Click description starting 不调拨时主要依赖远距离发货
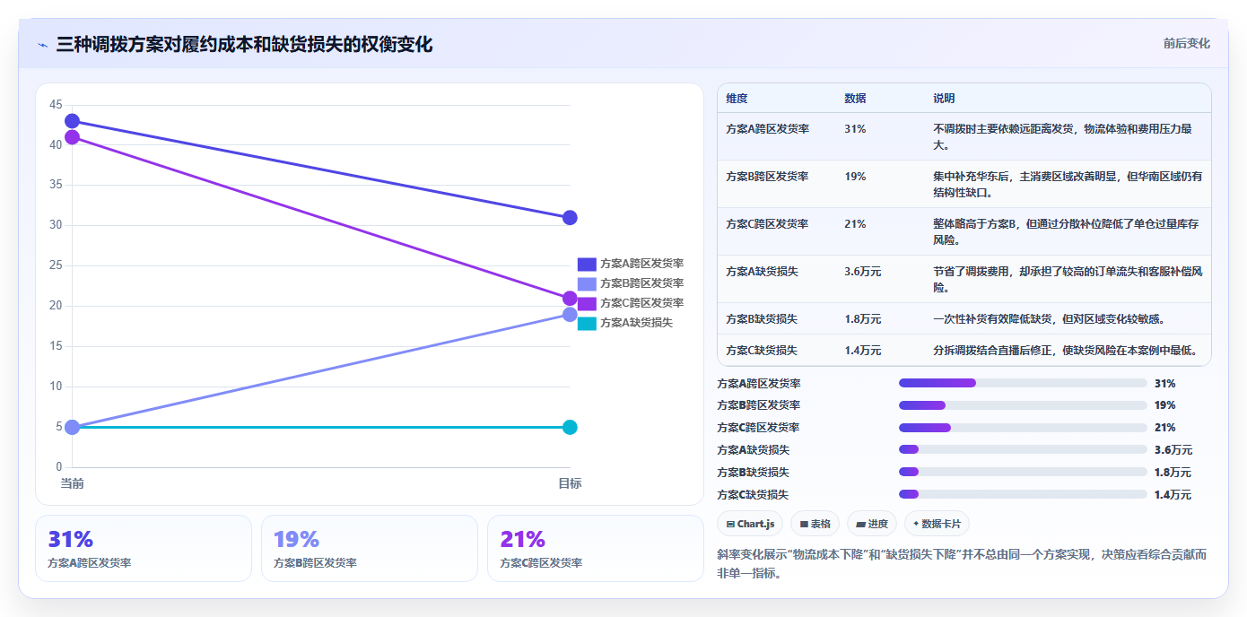This screenshot has width=1247, height=617. [1062, 136]
